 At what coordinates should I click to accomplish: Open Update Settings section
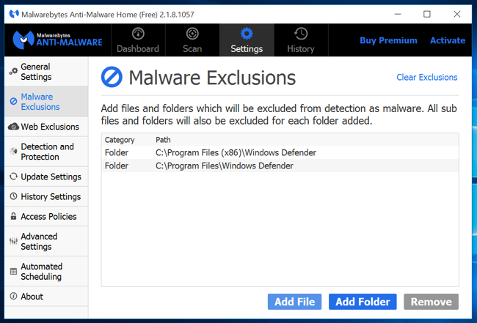[x=46, y=177]
